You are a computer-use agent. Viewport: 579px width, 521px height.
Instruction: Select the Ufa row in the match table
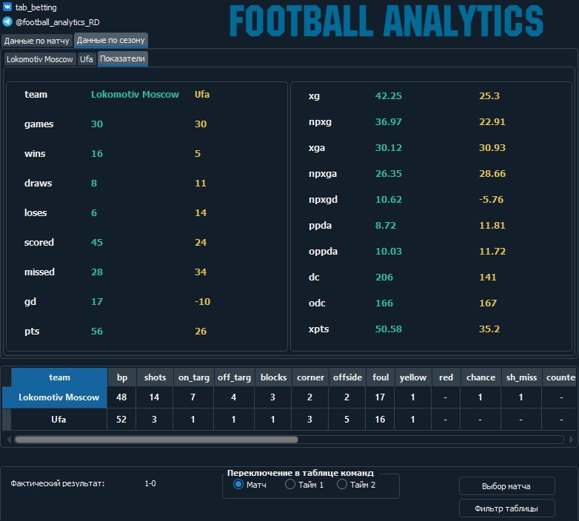[x=59, y=419]
